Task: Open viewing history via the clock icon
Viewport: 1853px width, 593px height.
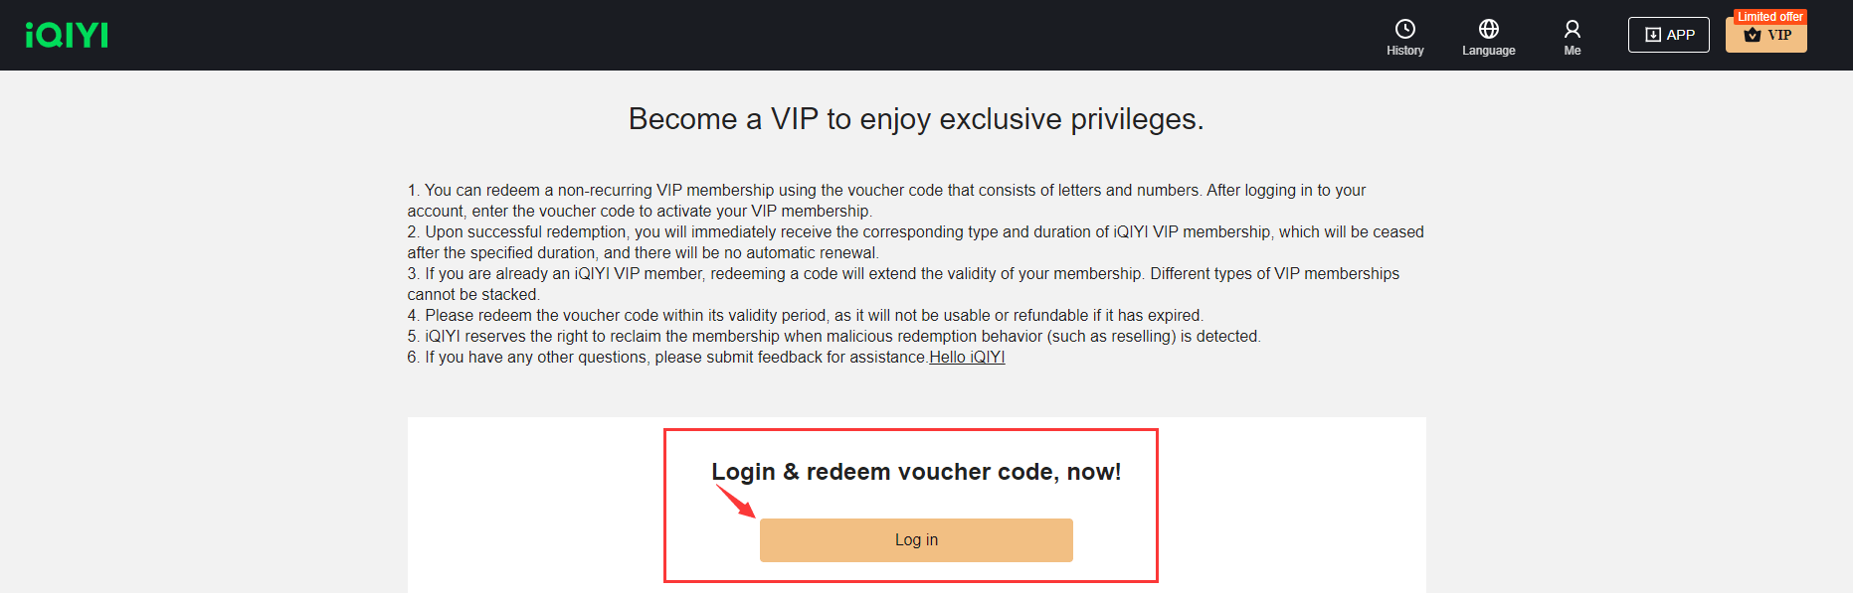Action: coord(1404,27)
